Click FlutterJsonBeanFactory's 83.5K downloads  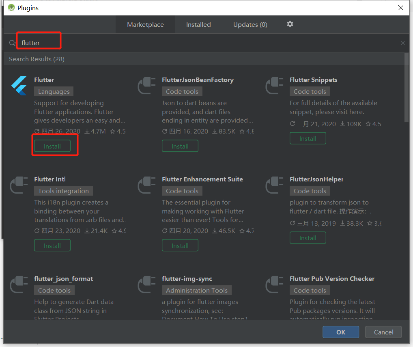coord(224,131)
